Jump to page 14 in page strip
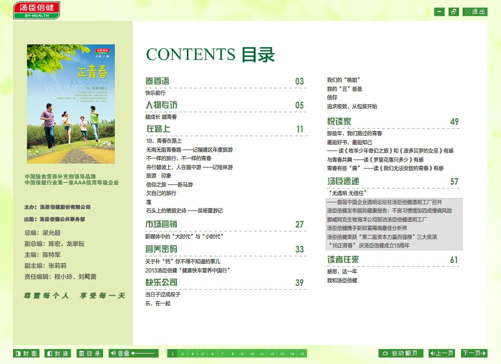Viewport: 501px width, 364px height. tap(292, 354)
